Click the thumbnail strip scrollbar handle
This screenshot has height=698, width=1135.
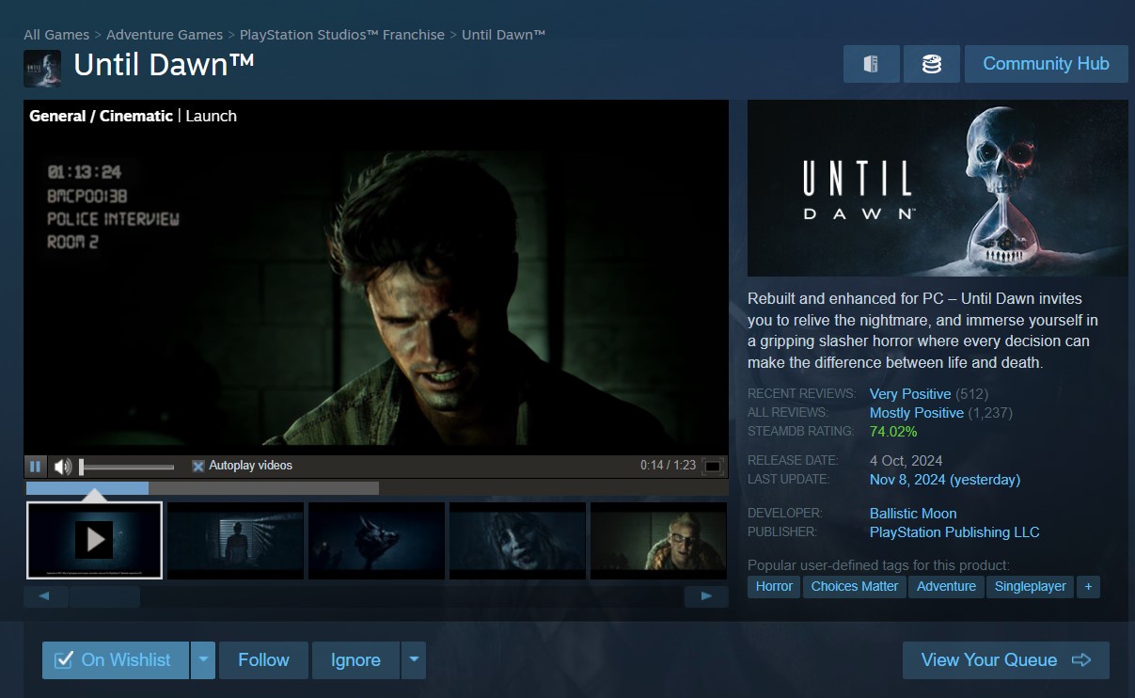click(104, 596)
